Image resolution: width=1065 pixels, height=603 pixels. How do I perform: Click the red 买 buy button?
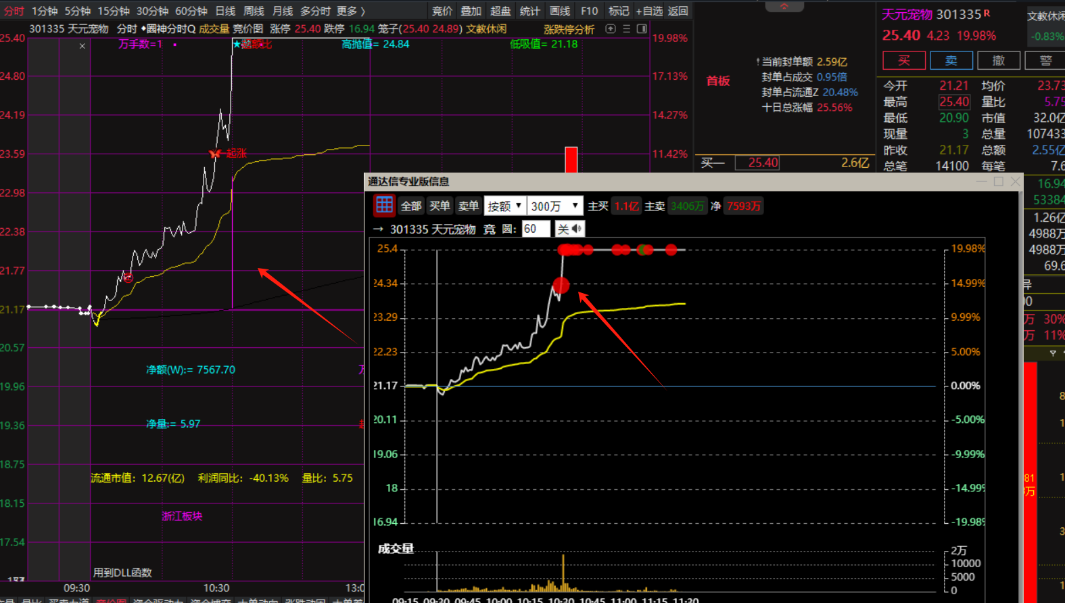point(903,60)
